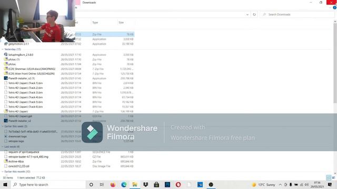This screenshot has width=337, height=189.
Task: Switch to large thumbnails view via status bar icon
Action: tap(333, 177)
